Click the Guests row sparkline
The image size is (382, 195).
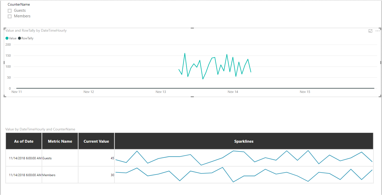(244, 158)
